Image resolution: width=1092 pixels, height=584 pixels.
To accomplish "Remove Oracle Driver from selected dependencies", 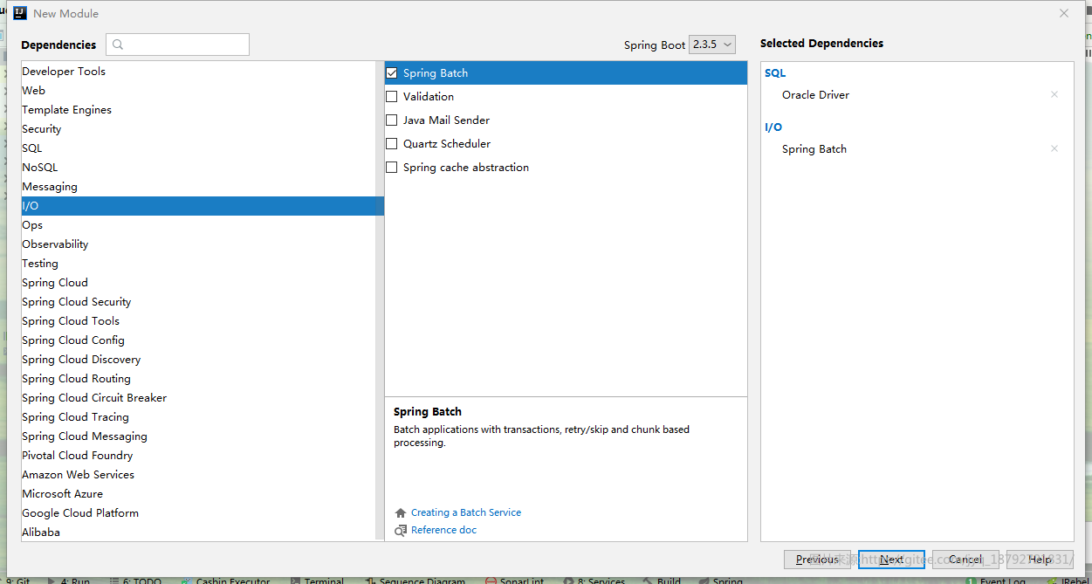I will coord(1054,94).
